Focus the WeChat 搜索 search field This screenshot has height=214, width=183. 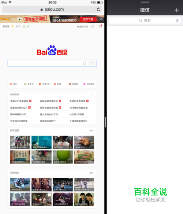[145, 21]
